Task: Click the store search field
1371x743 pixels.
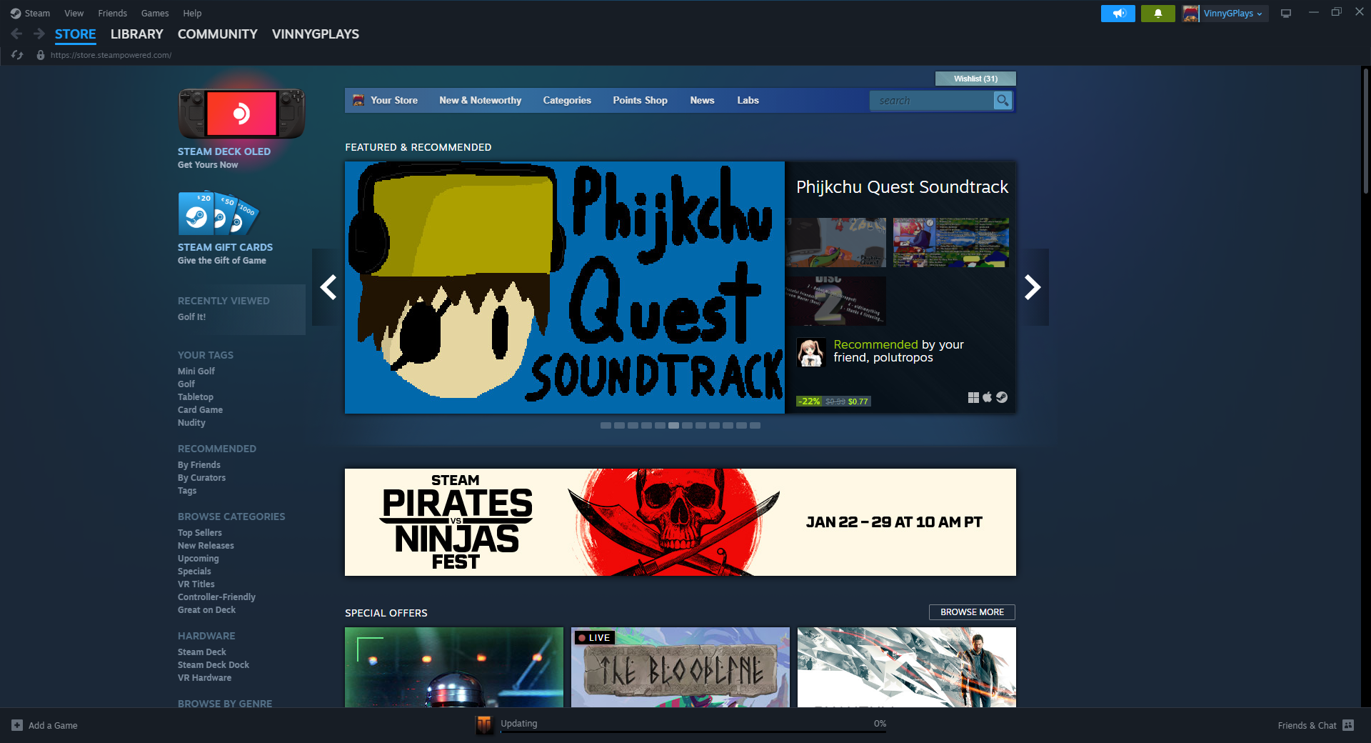Action: tap(932, 101)
